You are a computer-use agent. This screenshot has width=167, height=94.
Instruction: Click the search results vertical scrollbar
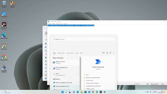80,73
